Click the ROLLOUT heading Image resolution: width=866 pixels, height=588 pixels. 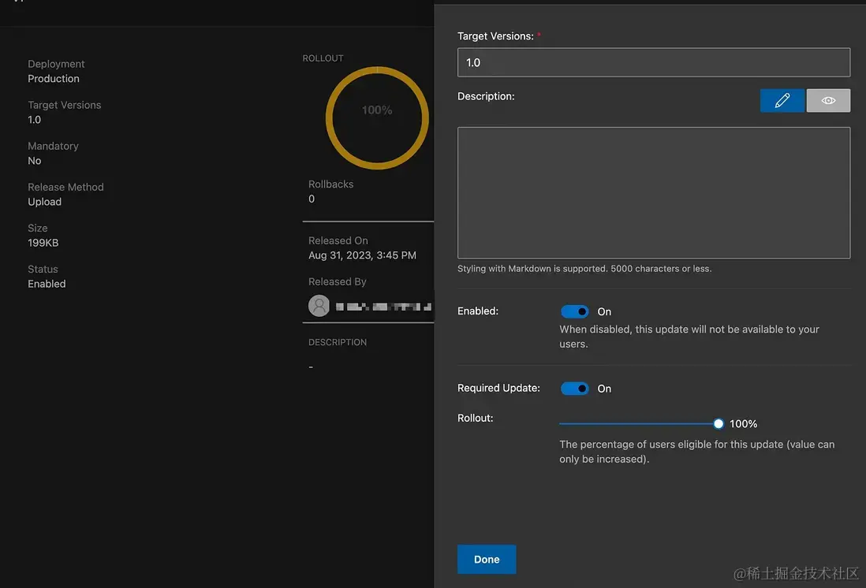tap(323, 58)
